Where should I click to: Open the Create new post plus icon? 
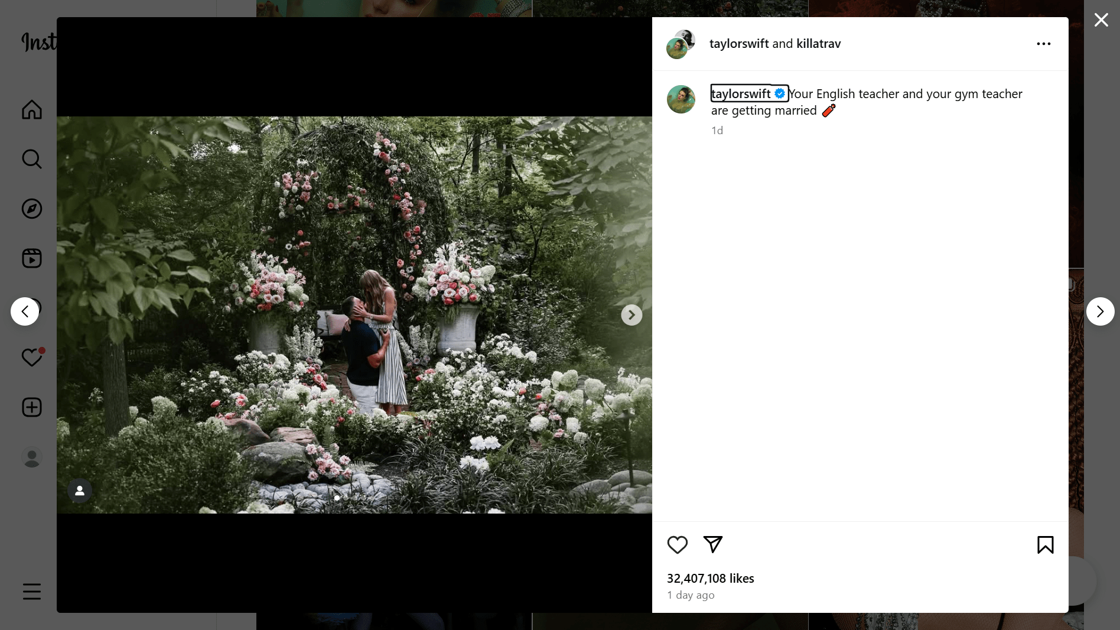coord(32,407)
